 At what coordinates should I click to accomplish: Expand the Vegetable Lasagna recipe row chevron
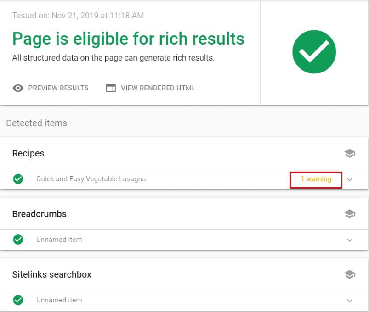click(350, 179)
